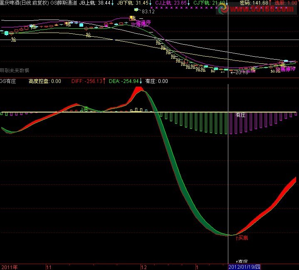This screenshot has height=270, width=299.
Task: Click the 2011年 label on time axis
Action: pyautogui.click(x=9, y=267)
